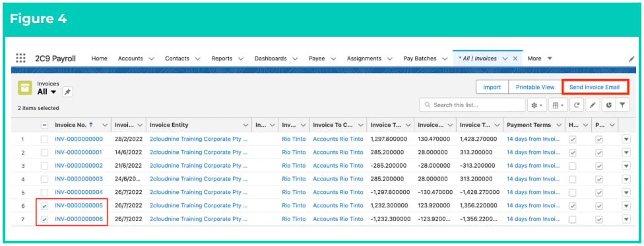644x246 pixels.
Task: Open payment terms link for INV-0000000004
Action: point(533,192)
